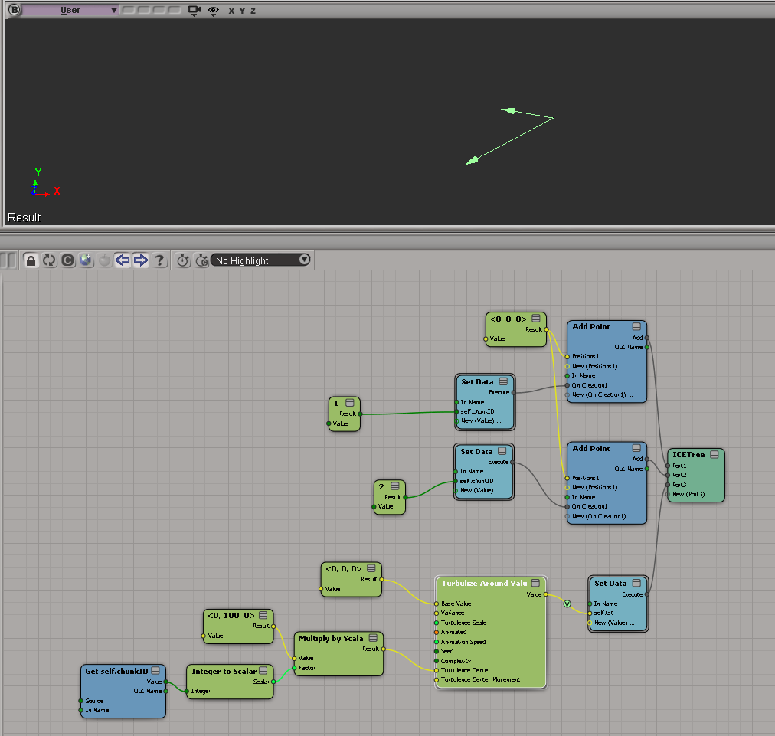Viewport: 775px width, 736px height.
Task: Click the Z axis view button
Action: coord(253,11)
